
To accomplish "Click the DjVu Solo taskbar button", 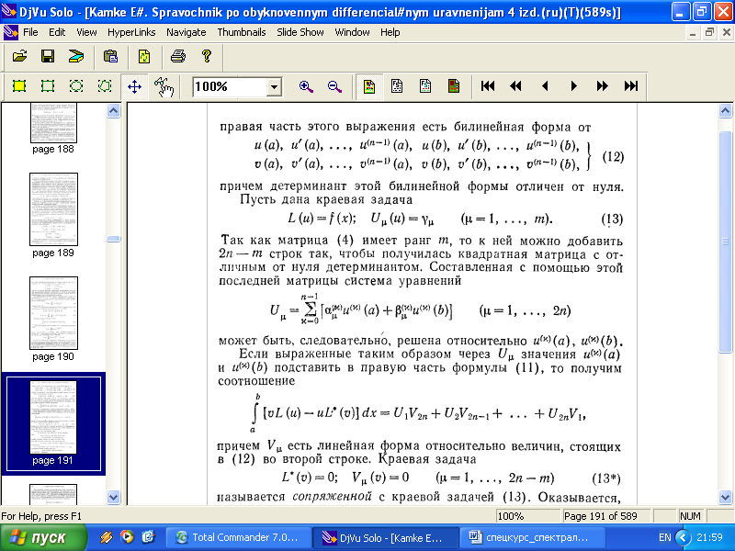I will [x=387, y=537].
